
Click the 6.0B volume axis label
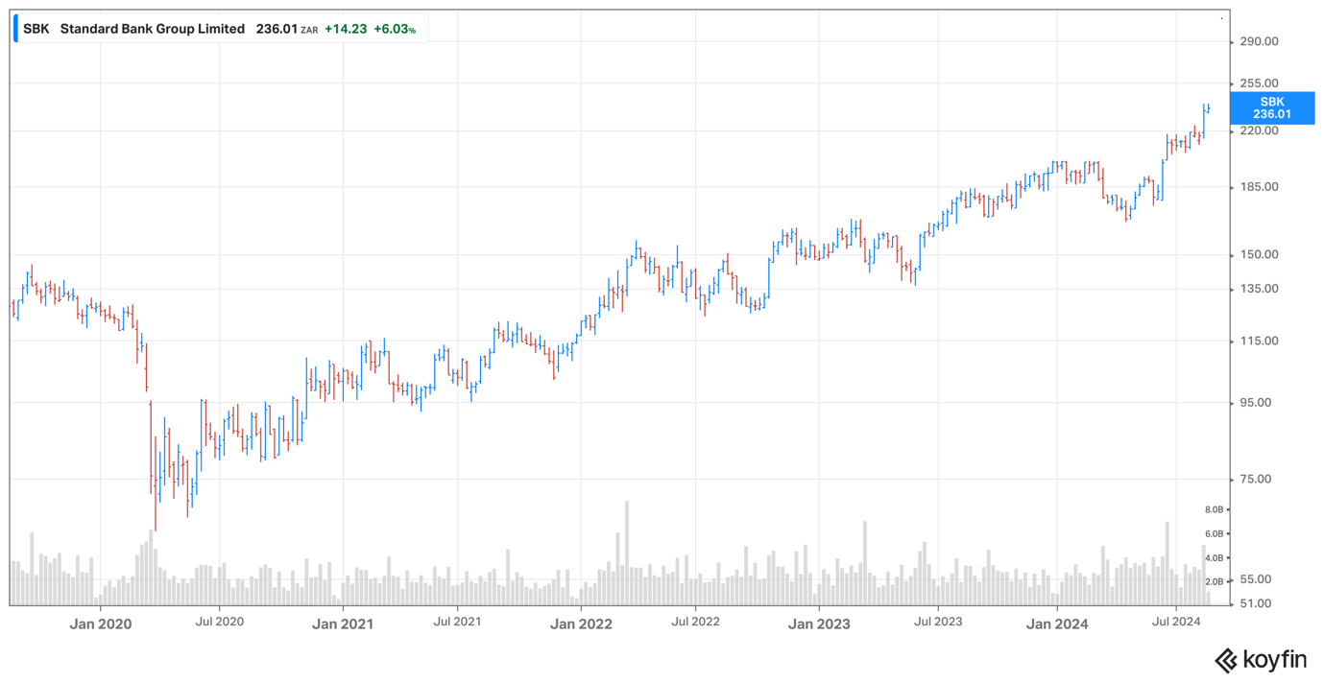[x=1215, y=533]
